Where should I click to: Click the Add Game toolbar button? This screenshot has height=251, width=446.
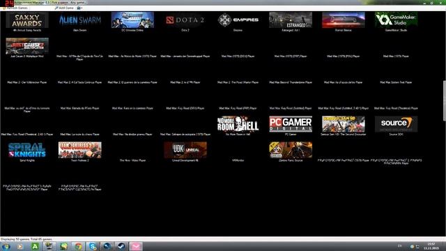coord(64,8)
